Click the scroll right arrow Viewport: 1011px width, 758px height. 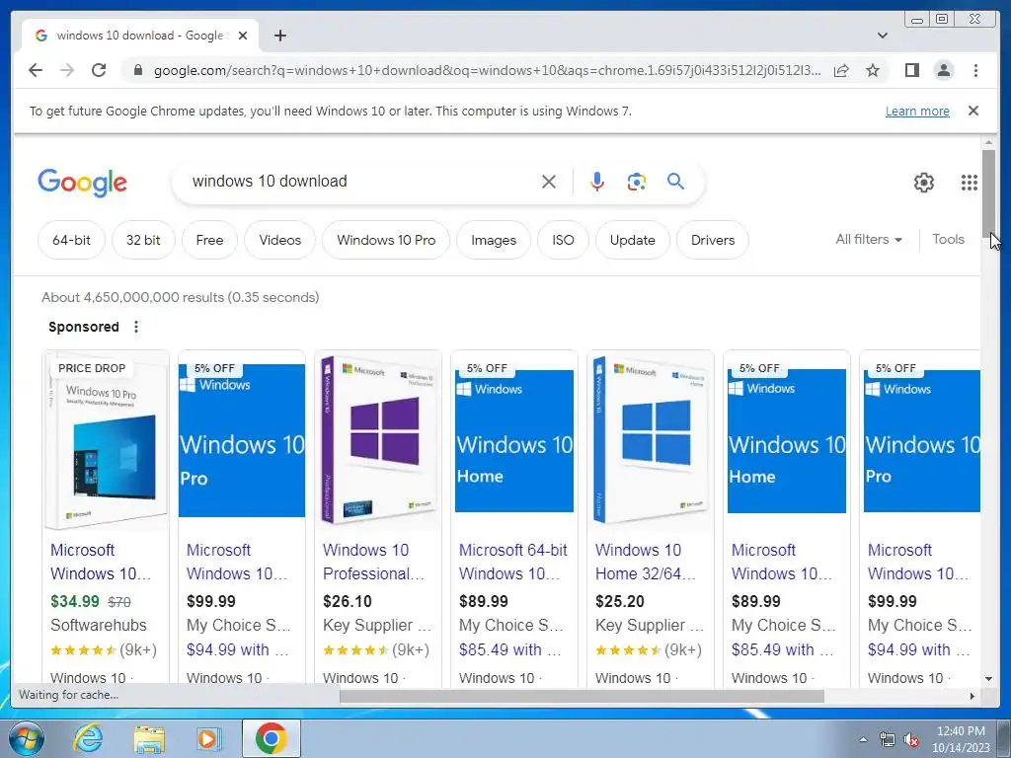pyautogui.click(x=972, y=696)
